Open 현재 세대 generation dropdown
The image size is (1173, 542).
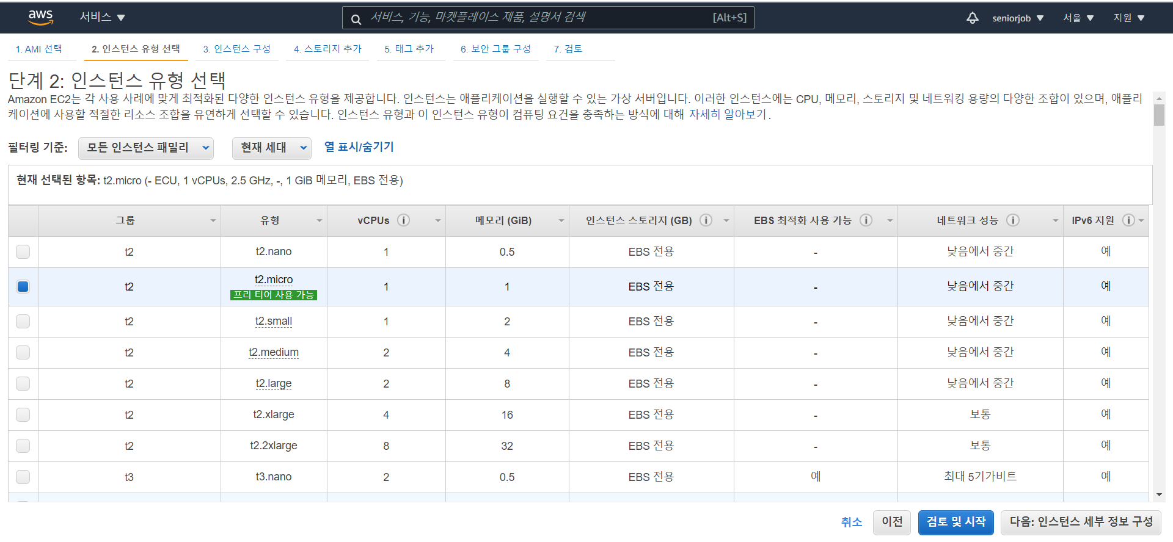[272, 148]
